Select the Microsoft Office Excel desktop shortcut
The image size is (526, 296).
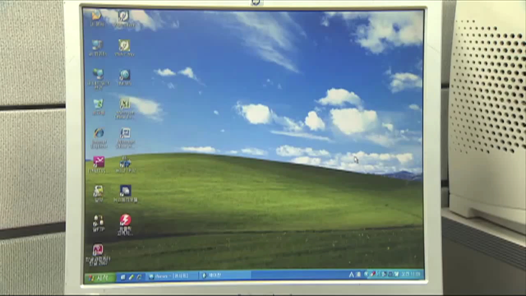(x=125, y=104)
